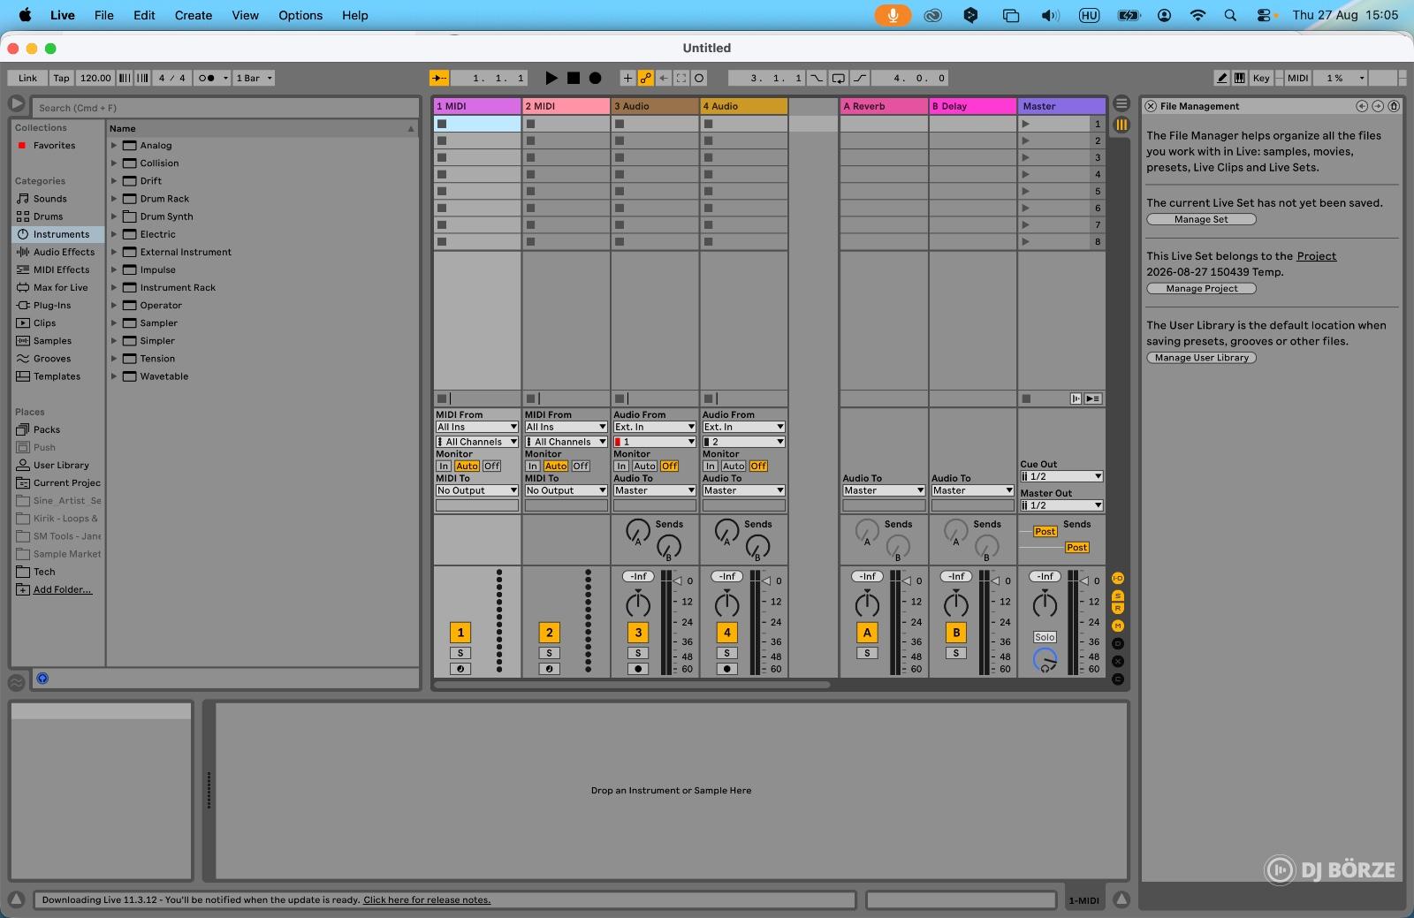Set 1 MIDI monitor to In
This screenshot has height=918, width=1414.
click(x=444, y=466)
